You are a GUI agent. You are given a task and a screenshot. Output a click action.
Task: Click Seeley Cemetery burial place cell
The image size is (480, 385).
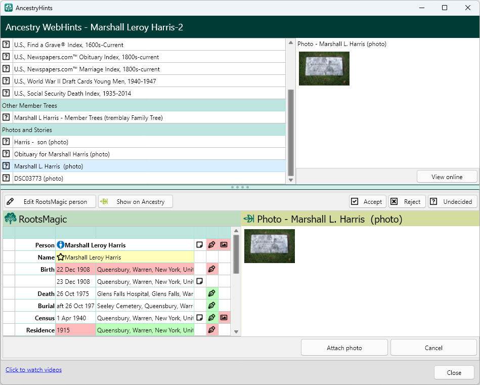[x=145, y=306]
